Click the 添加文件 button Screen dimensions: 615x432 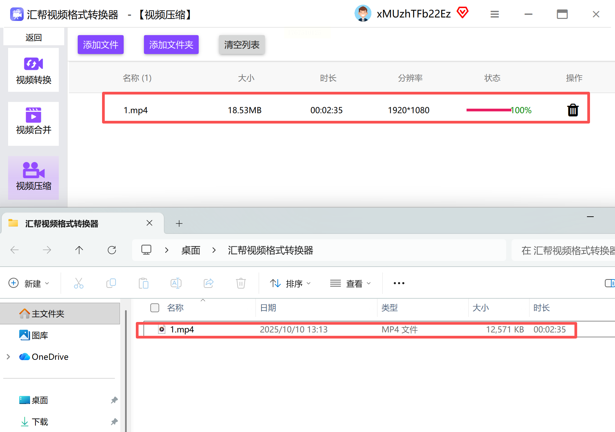101,45
